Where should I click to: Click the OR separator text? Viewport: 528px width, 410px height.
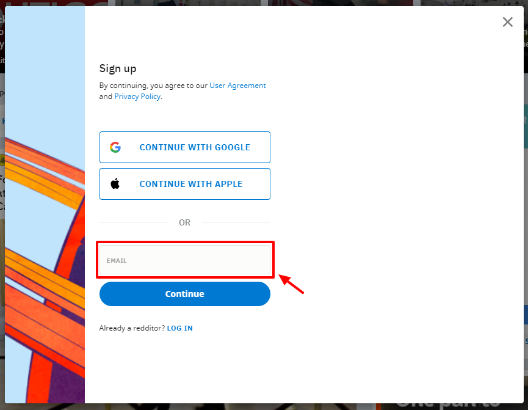(184, 222)
